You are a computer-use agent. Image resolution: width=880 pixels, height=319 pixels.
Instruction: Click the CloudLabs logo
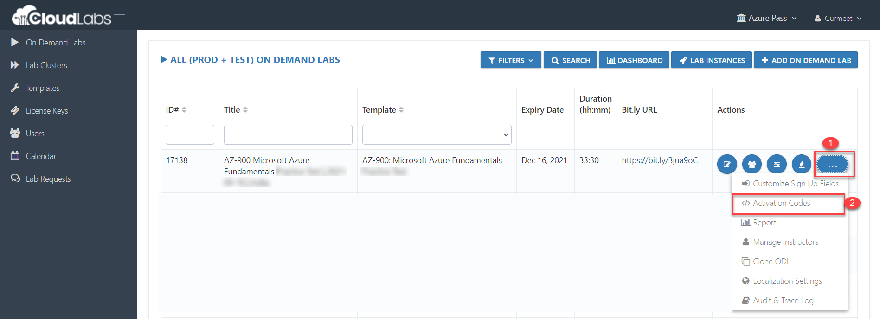pyautogui.click(x=62, y=16)
